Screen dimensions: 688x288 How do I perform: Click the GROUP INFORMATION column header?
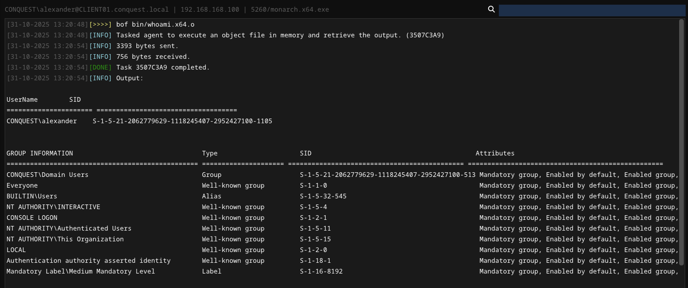[x=40, y=153]
